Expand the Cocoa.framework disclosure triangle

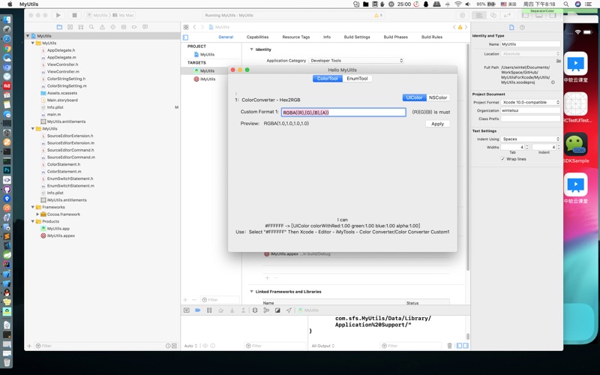tap(37, 214)
